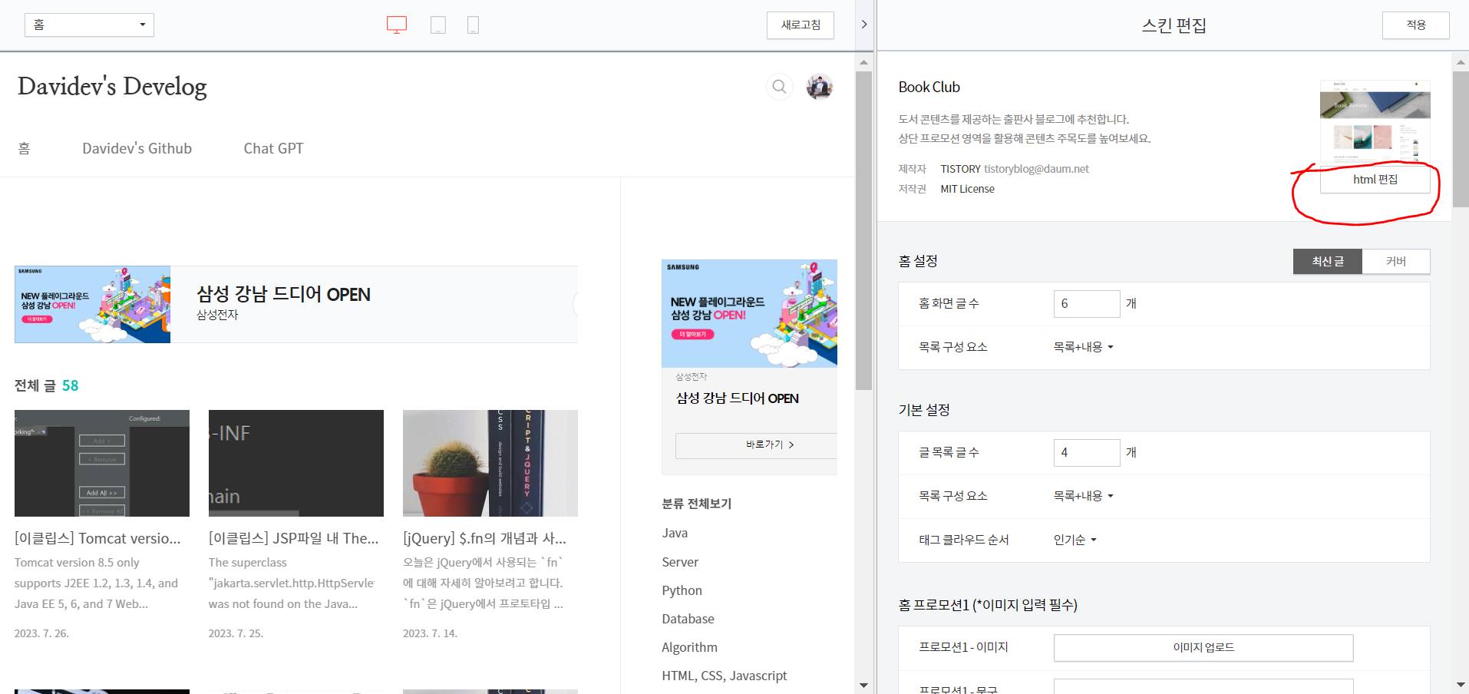Select the desktop preview icon
The height and width of the screenshot is (694, 1469).
pyautogui.click(x=397, y=25)
